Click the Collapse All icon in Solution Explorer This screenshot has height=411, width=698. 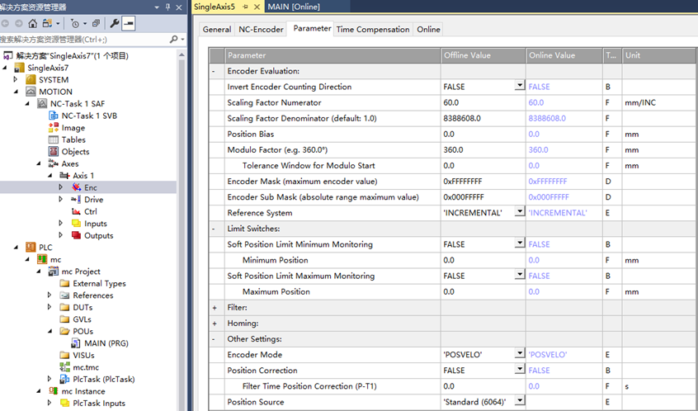[97, 24]
